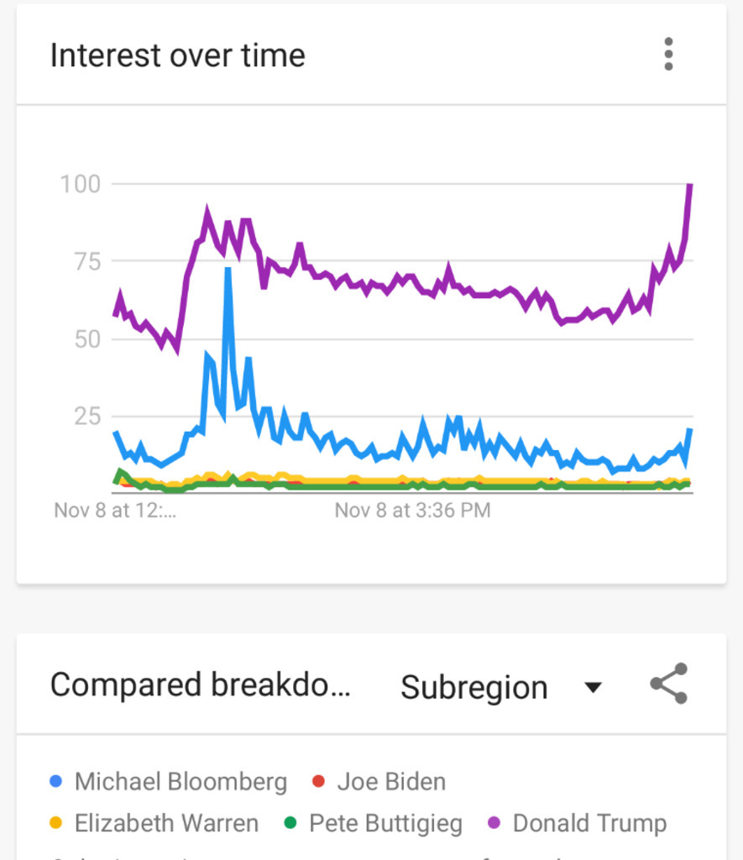
Task: Click the purple line's peak at 100
Action: [690, 186]
